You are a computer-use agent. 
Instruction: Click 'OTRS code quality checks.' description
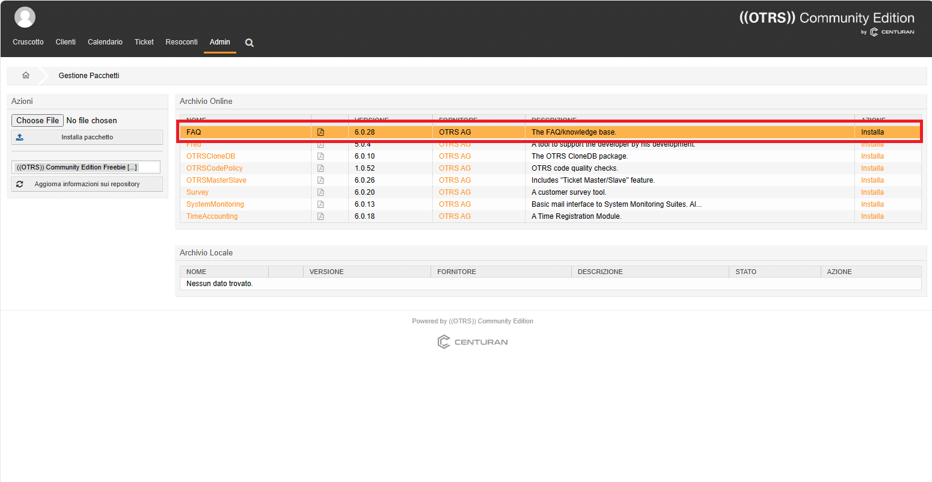point(575,168)
